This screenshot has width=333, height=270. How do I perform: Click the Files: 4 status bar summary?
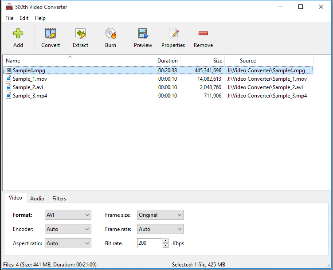pos(50,265)
